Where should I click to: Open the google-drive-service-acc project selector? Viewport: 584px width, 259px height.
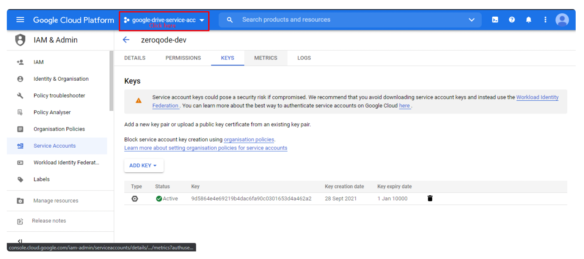[x=164, y=20]
